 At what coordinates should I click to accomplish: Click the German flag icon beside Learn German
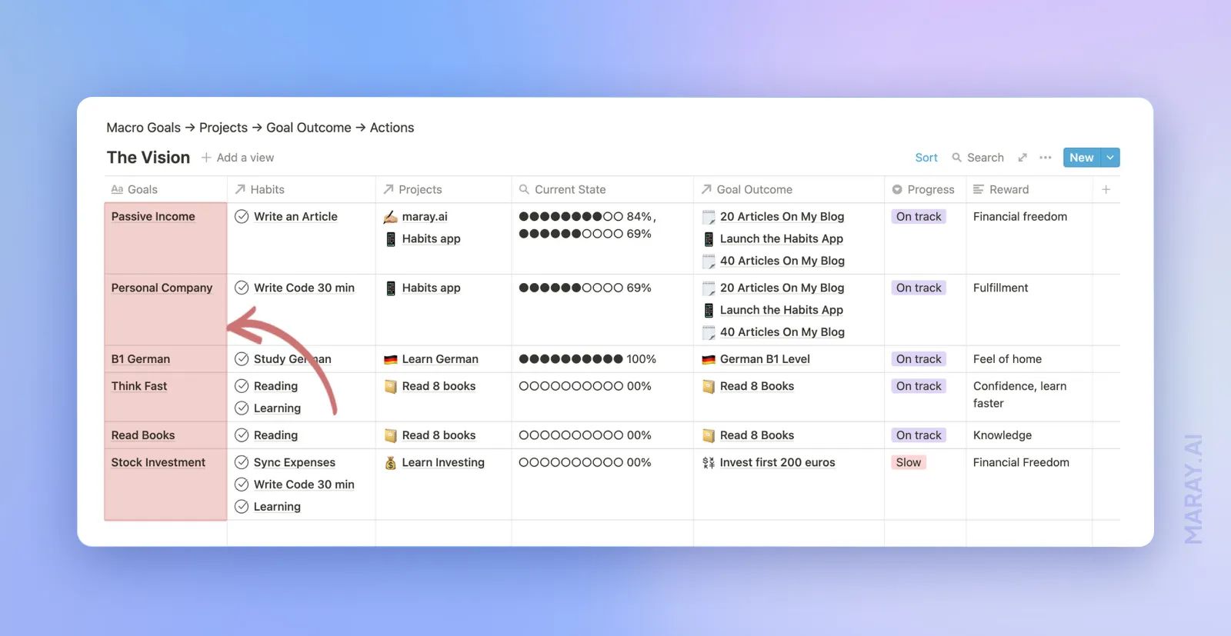pos(391,359)
